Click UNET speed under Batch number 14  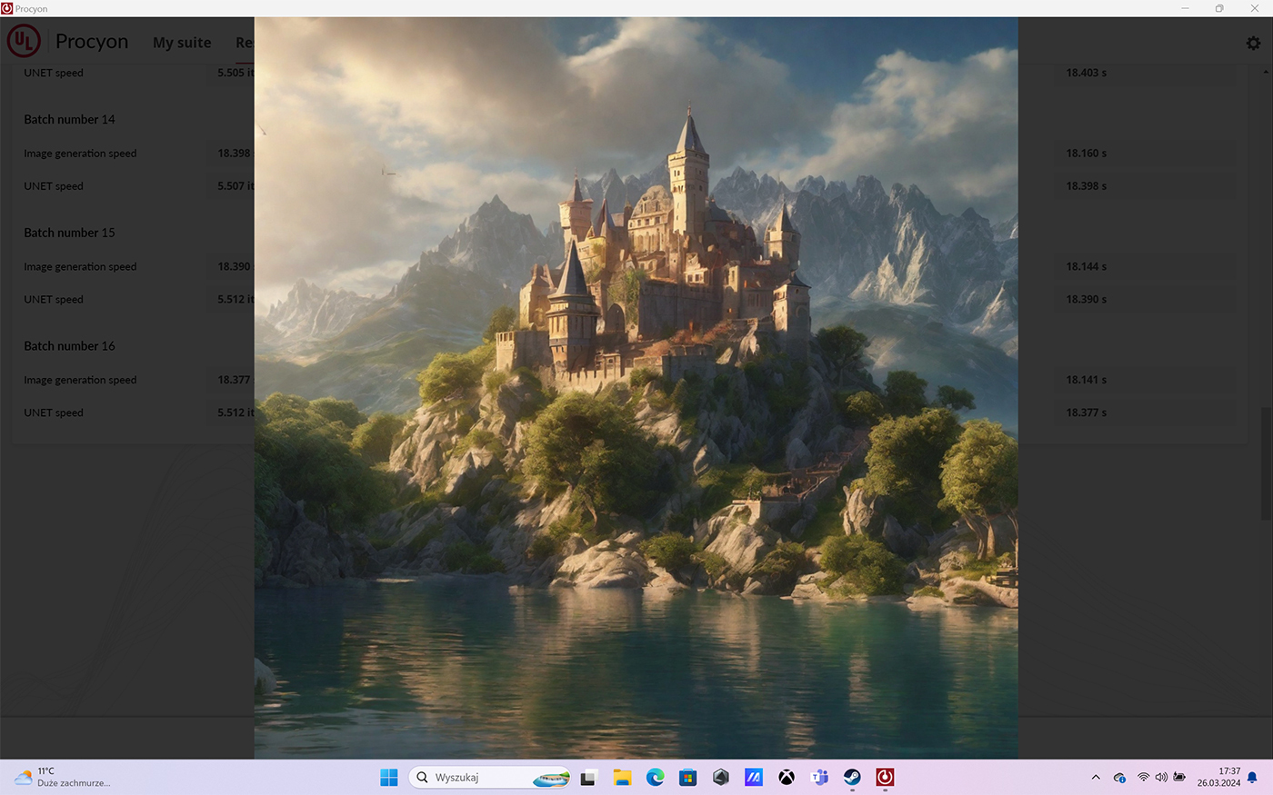[54, 186]
